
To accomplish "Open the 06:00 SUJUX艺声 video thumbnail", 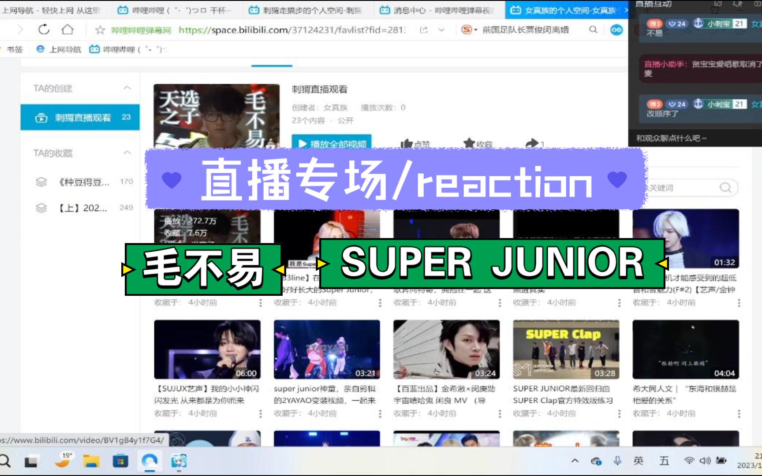I will [x=207, y=350].
